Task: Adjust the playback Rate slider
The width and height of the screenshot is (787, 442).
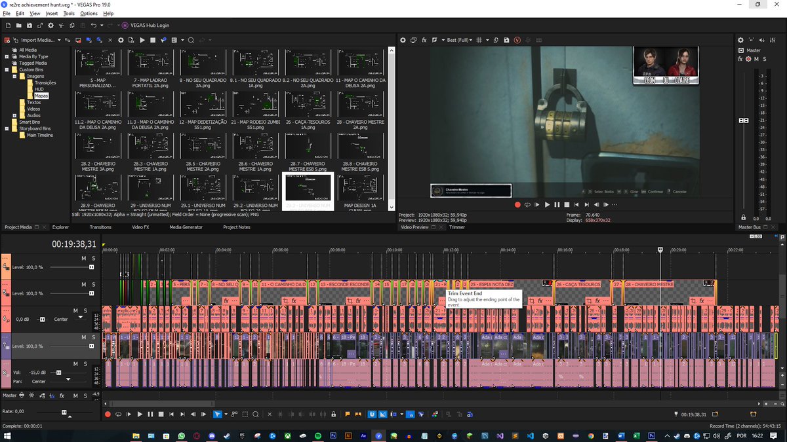Action: [x=64, y=412]
